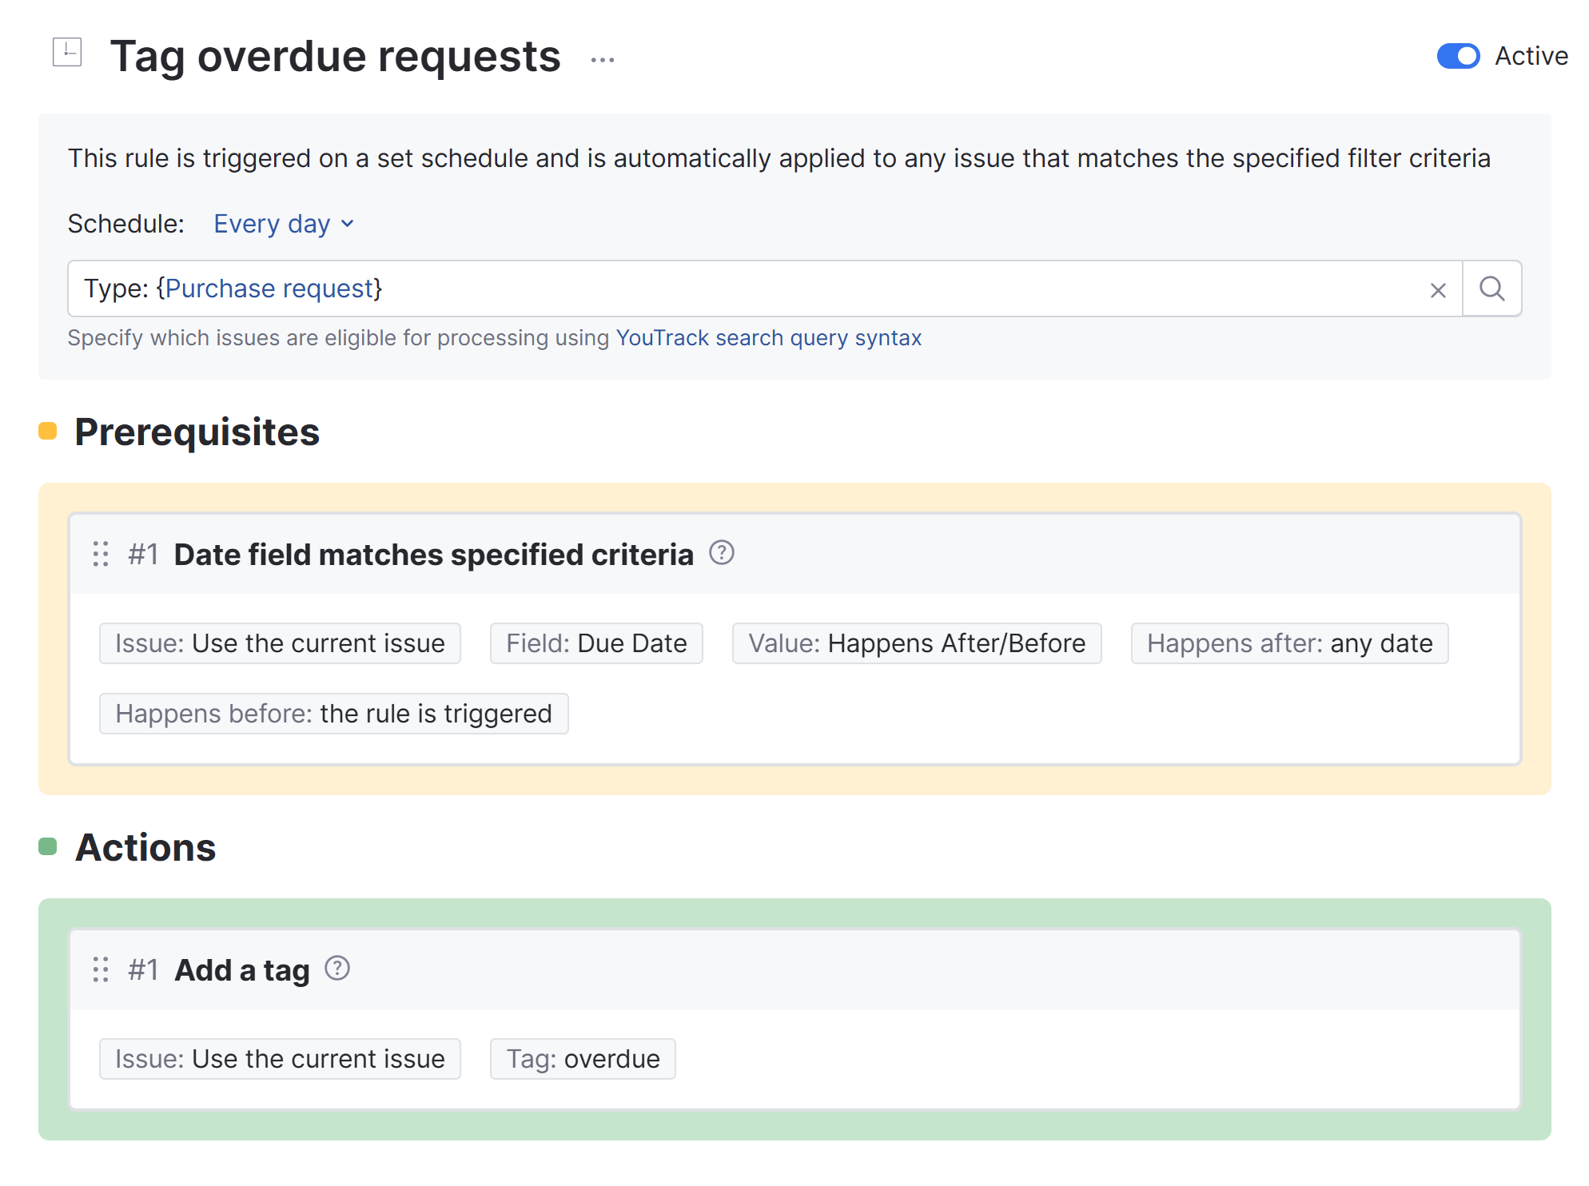The image size is (1589, 1186).
Task: Click the Issue chip in Add a tag action
Action: (280, 1059)
